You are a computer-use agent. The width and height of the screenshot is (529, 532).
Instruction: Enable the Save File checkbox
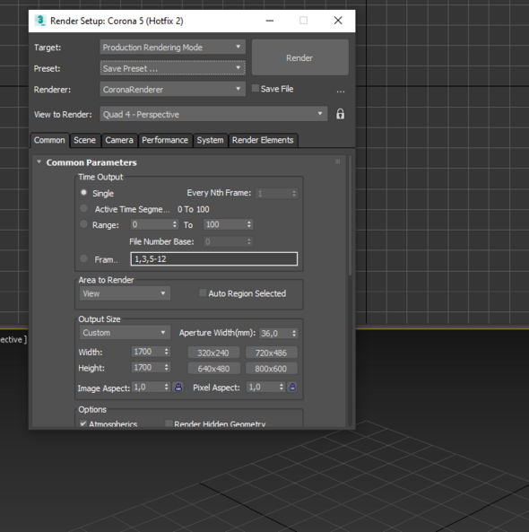click(x=256, y=89)
